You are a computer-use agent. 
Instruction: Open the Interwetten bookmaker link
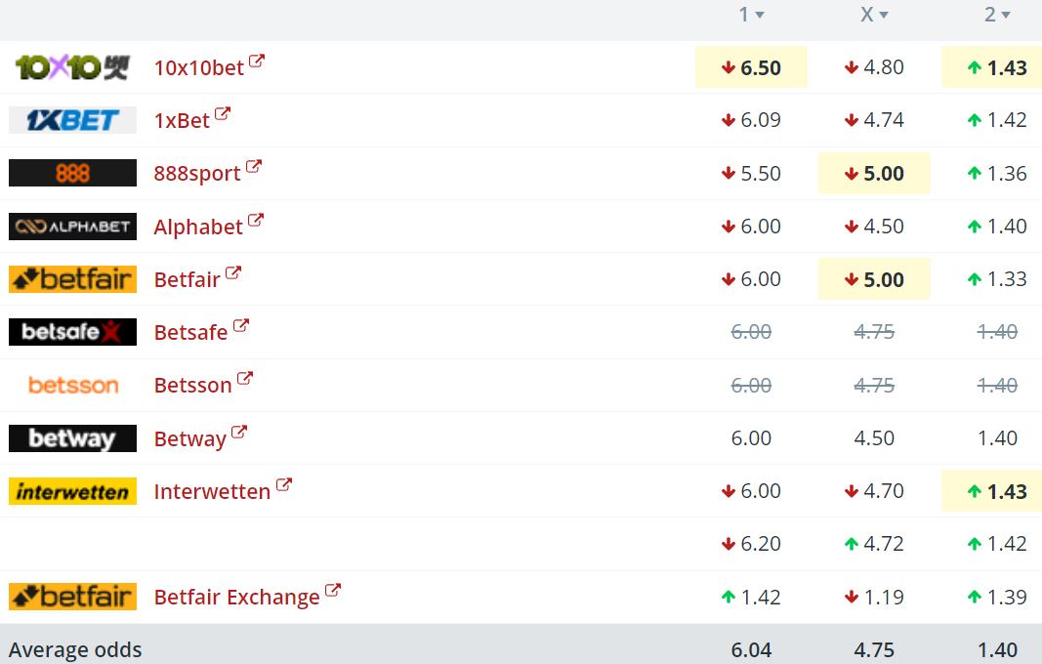212,491
